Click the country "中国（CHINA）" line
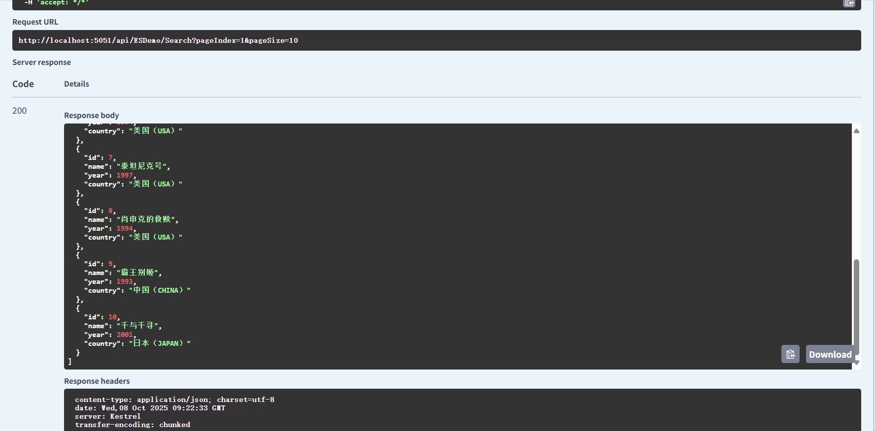The width and height of the screenshot is (875, 431). tap(137, 290)
